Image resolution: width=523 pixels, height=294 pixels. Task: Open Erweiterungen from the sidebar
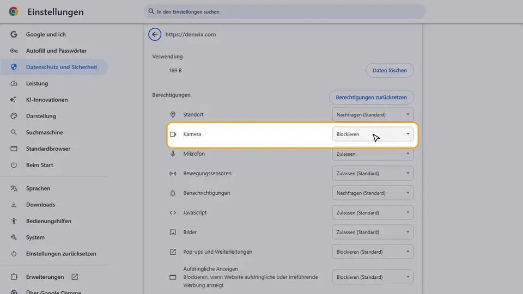click(45, 277)
